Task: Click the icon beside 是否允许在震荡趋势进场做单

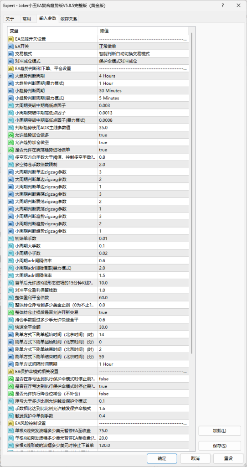Action: pos(11,150)
